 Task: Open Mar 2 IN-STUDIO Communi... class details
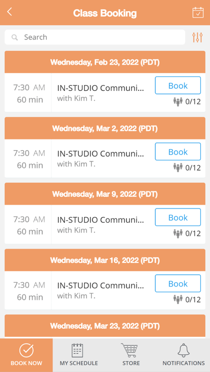click(x=101, y=154)
